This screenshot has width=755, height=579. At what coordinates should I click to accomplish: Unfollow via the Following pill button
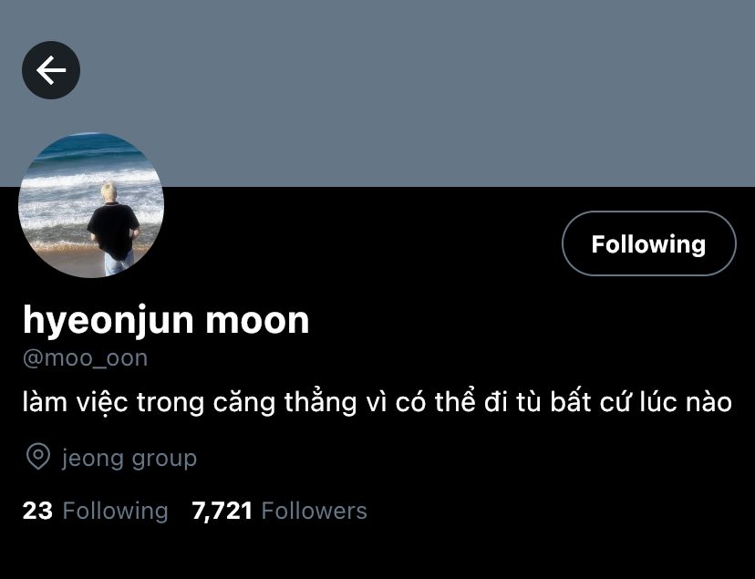click(x=648, y=243)
